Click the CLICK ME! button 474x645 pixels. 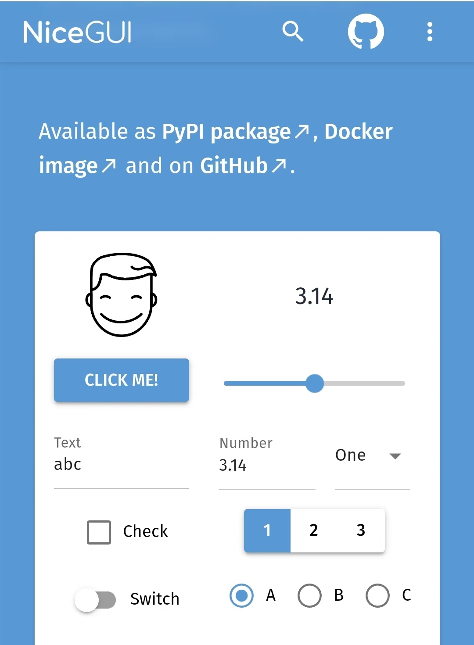coord(122,380)
